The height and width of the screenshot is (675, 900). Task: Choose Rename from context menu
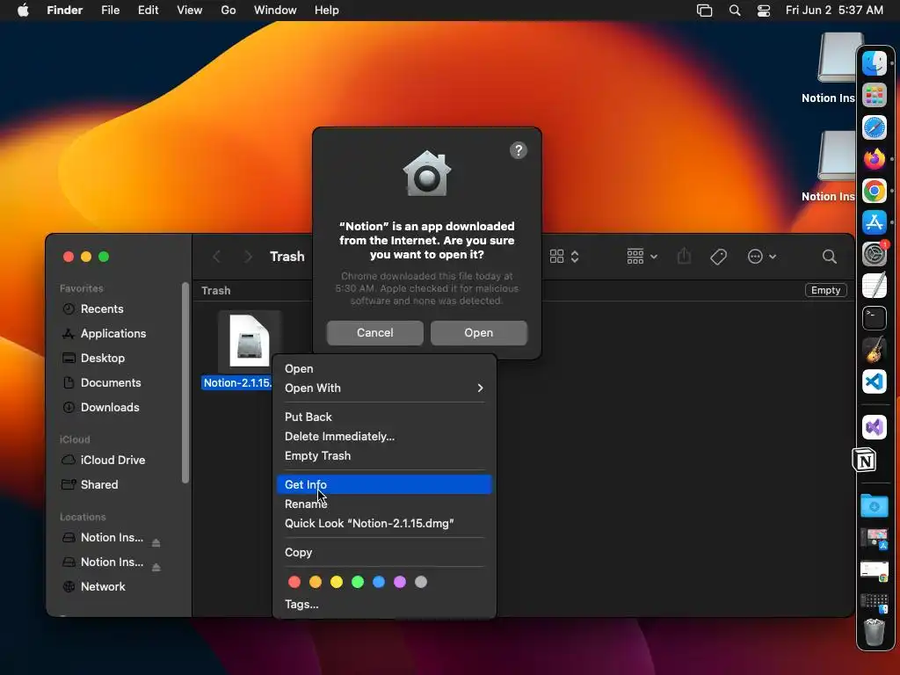[384, 504]
